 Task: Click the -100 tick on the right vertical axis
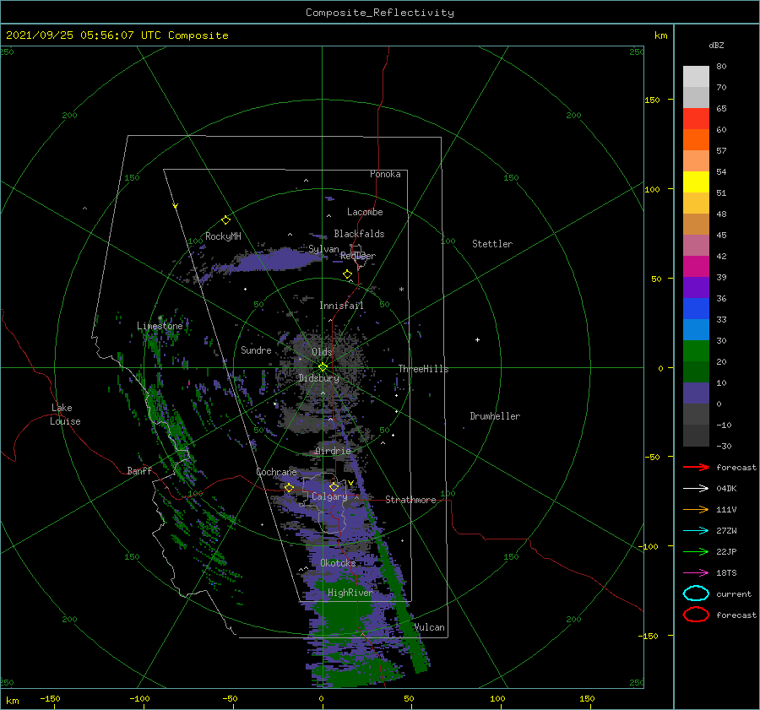tap(649, 546)
